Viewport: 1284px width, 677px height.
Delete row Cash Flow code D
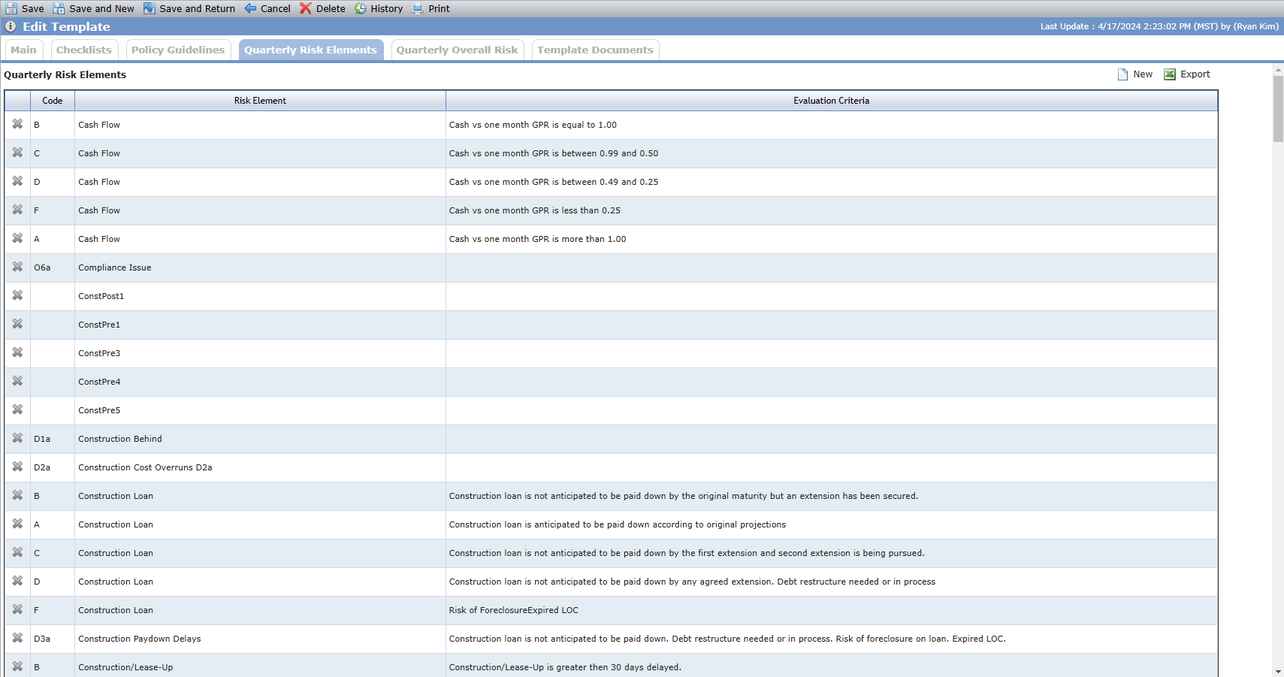(17, 181)
